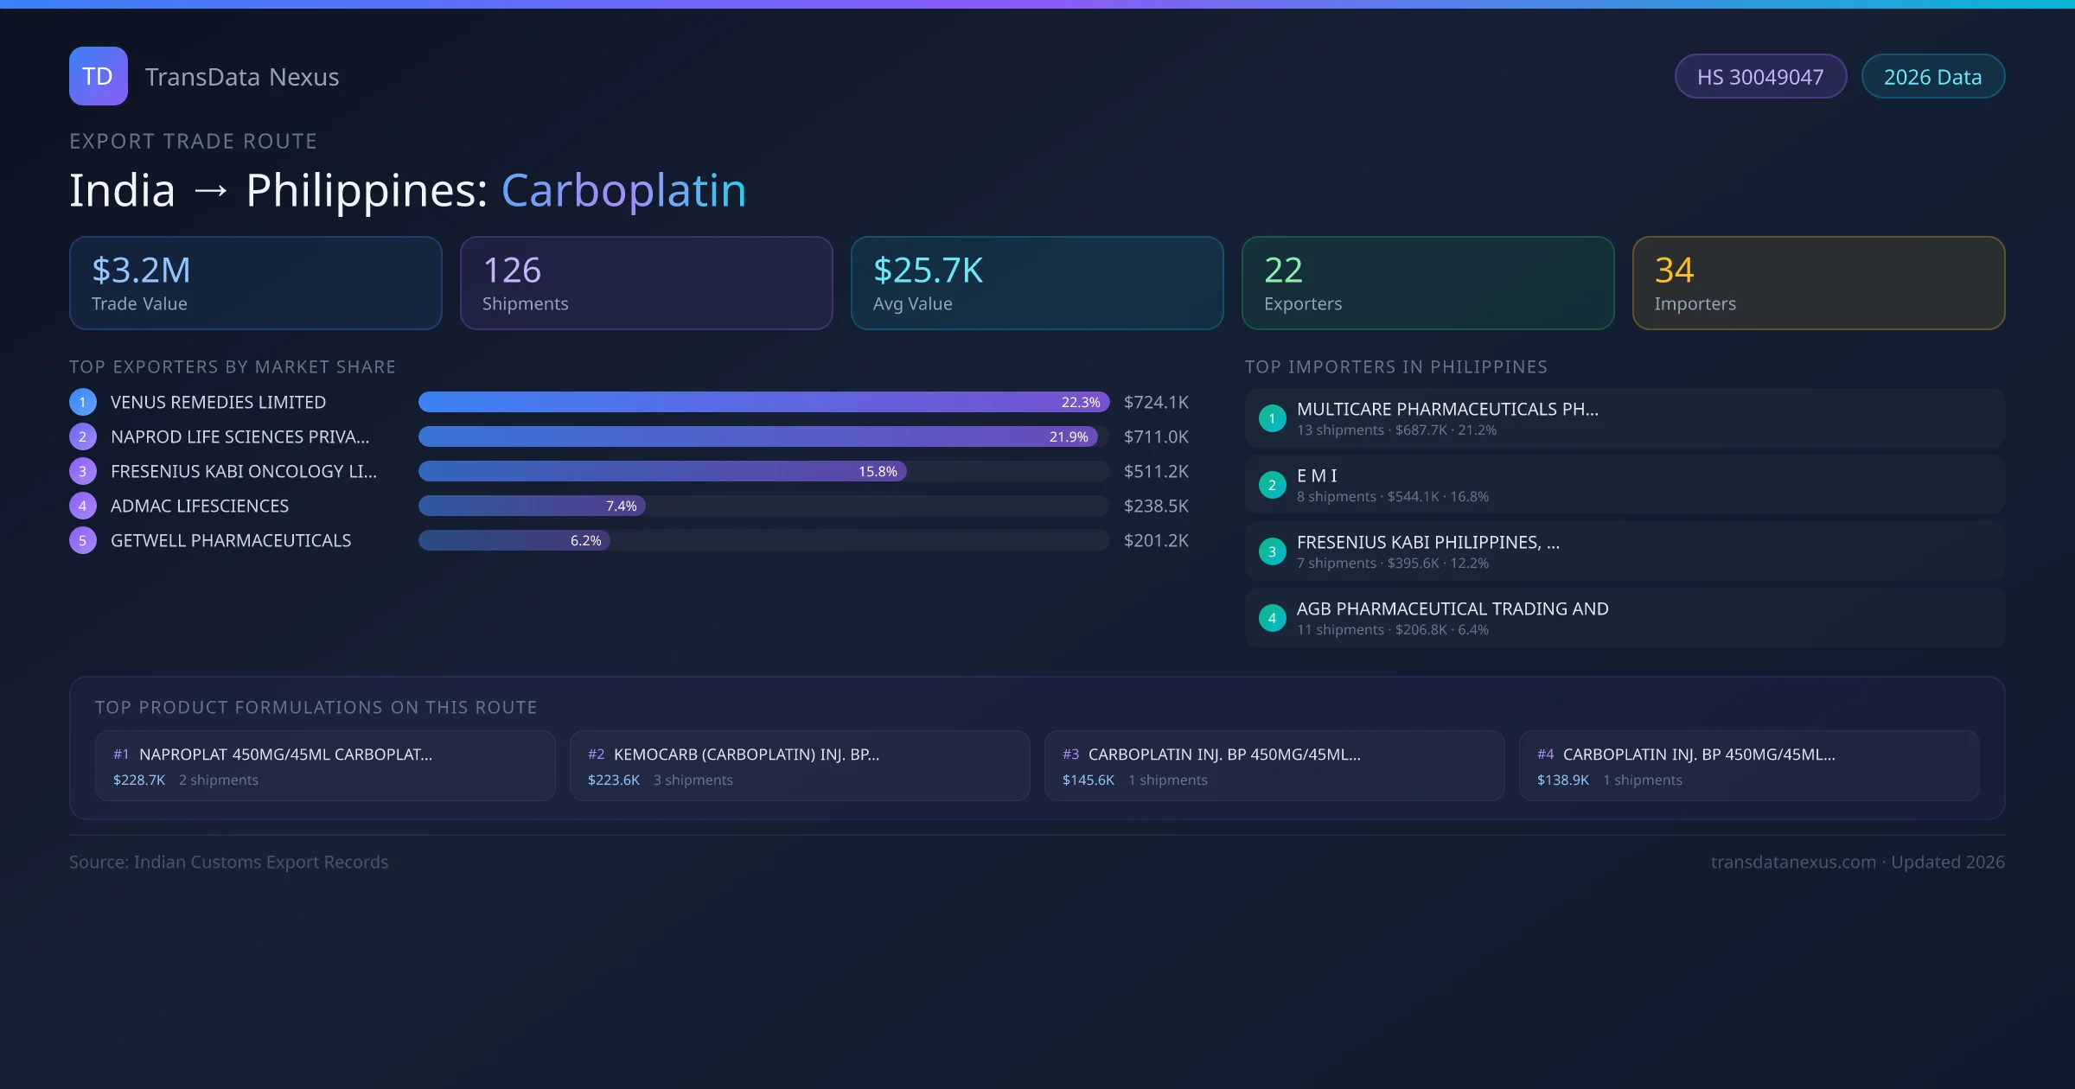Click the HS 30049047 pill badge
The image size is (2075, 1089).
point(1760,77)
